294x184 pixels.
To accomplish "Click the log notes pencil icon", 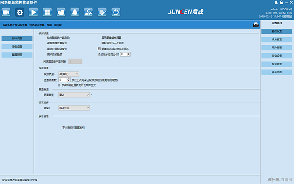I will (x=102, y=12).
